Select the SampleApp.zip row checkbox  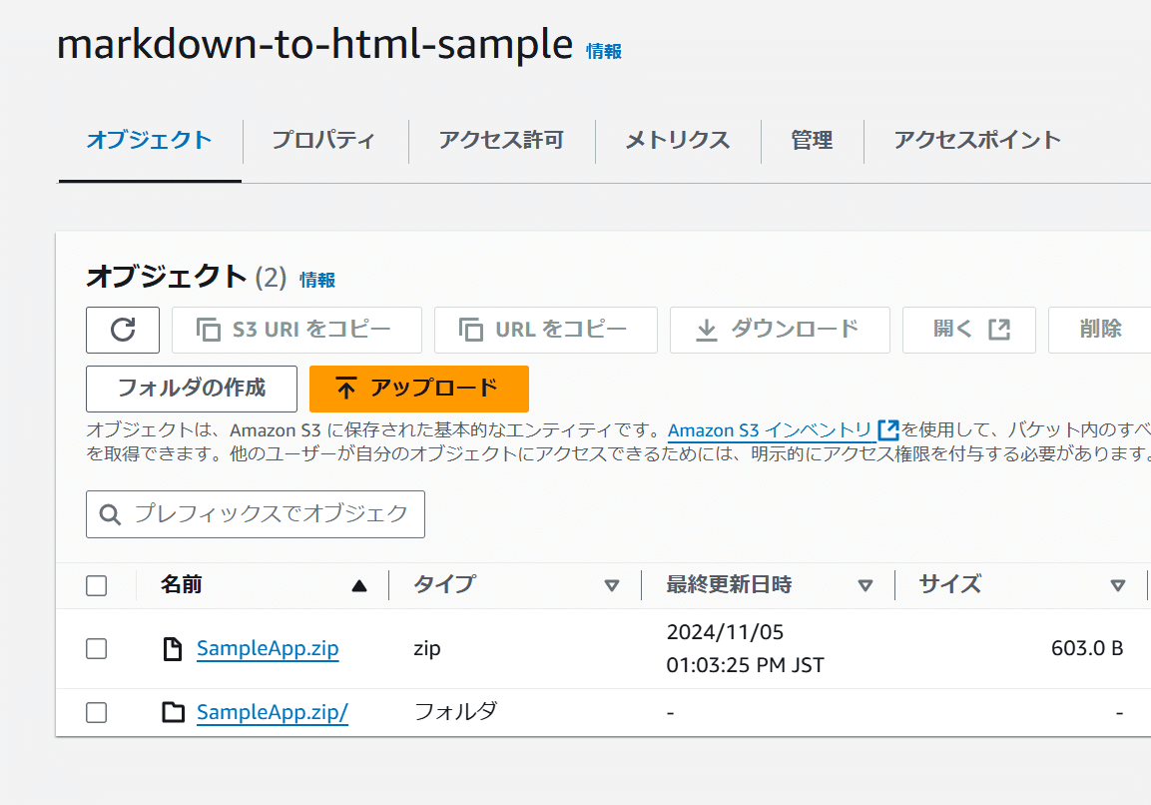(x=96, y=648)
